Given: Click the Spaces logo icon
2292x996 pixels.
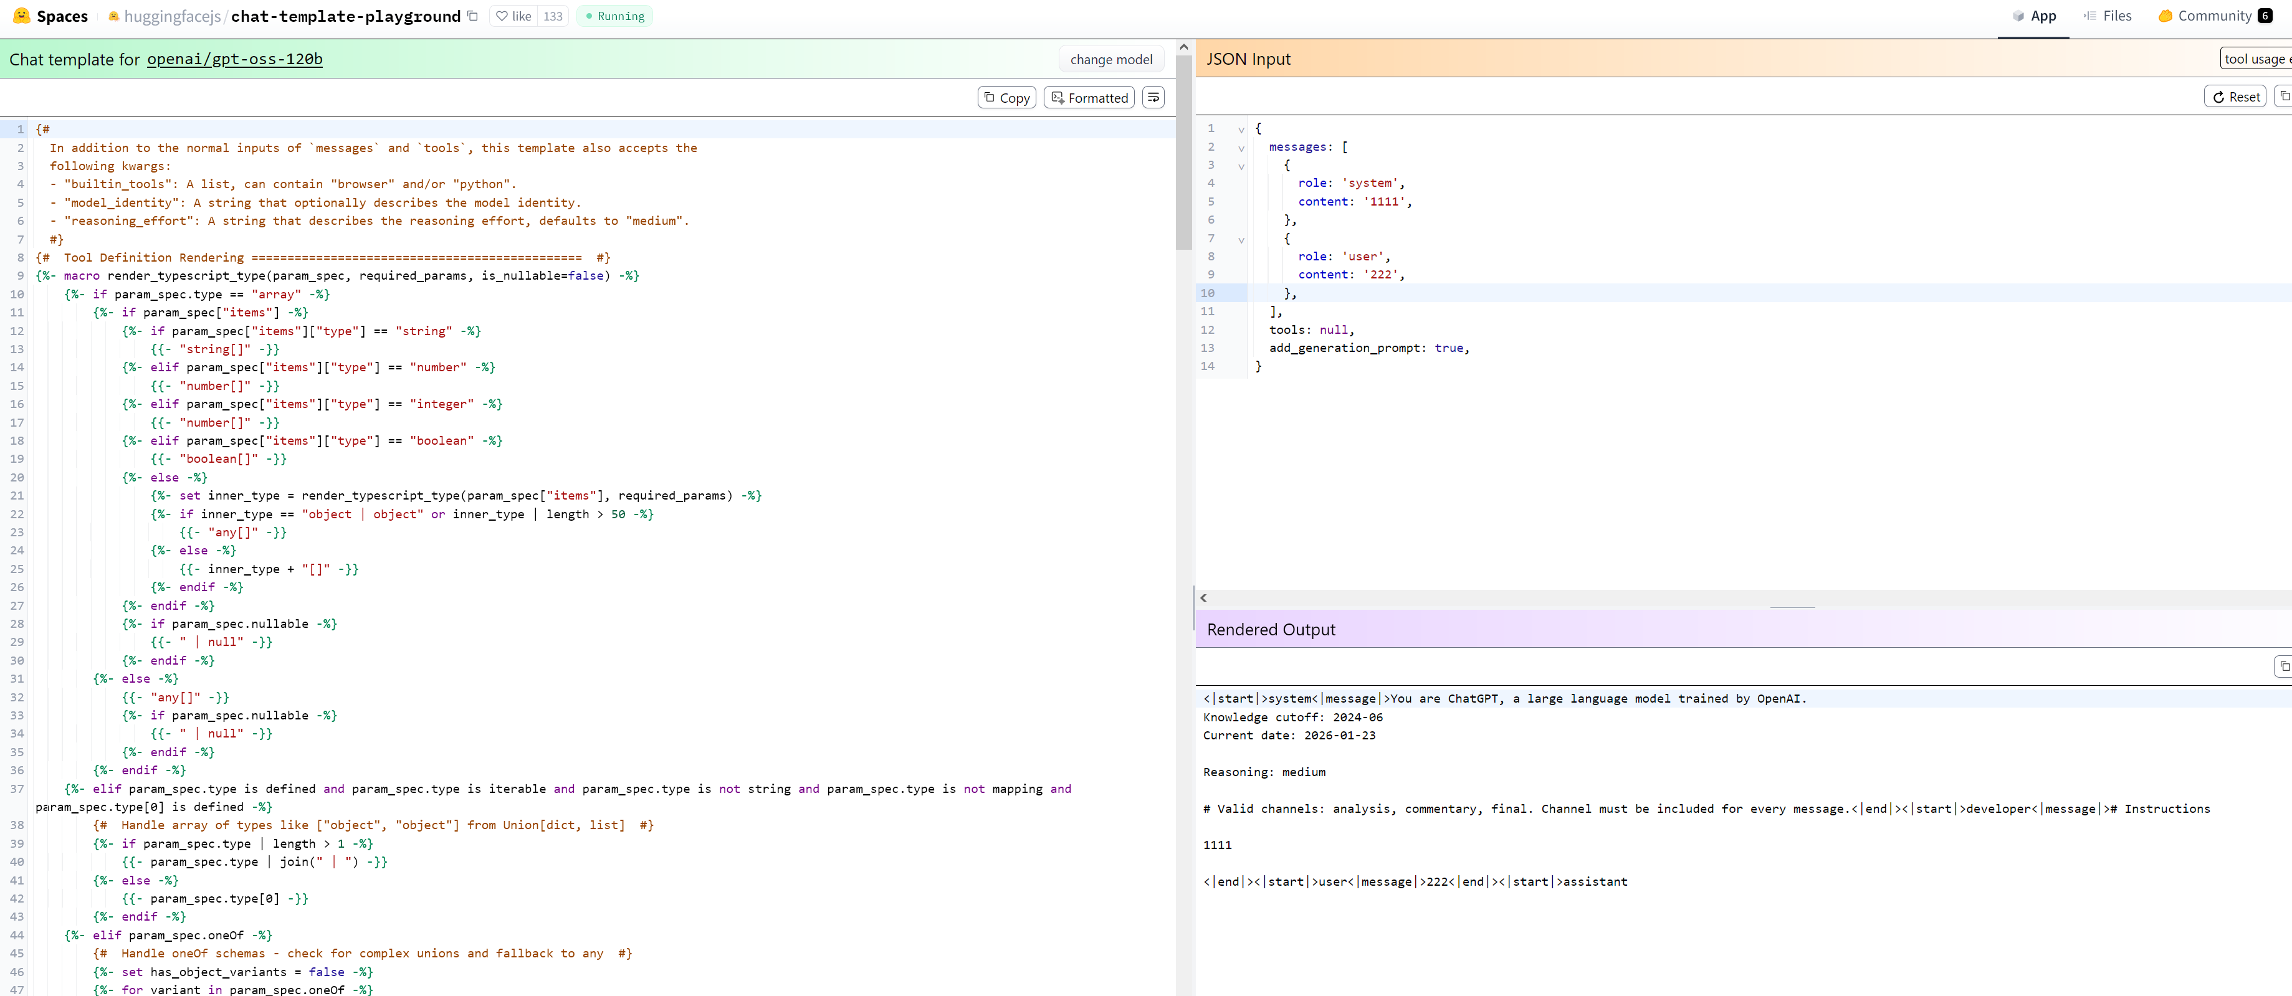Looking at the screenshot, I should (x=21, y=16).
